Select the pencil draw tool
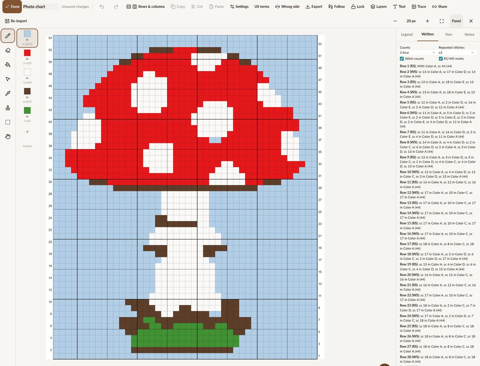The height and width of the screenshot is (366, 480). (8, 36)
